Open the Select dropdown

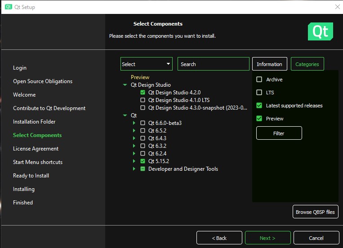(x=147, y=64)
